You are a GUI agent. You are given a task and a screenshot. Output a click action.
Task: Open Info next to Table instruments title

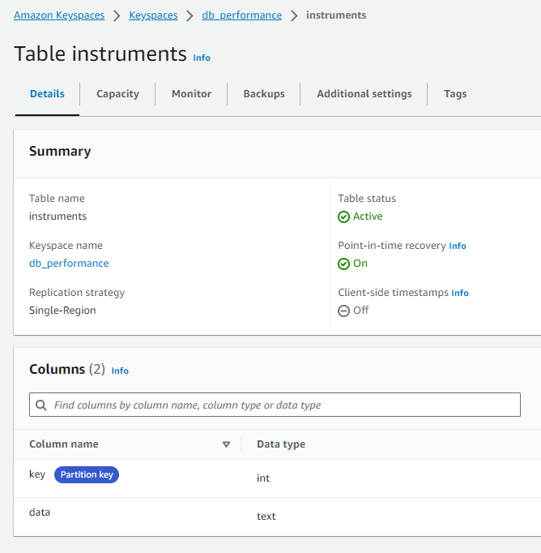point(202,58)
